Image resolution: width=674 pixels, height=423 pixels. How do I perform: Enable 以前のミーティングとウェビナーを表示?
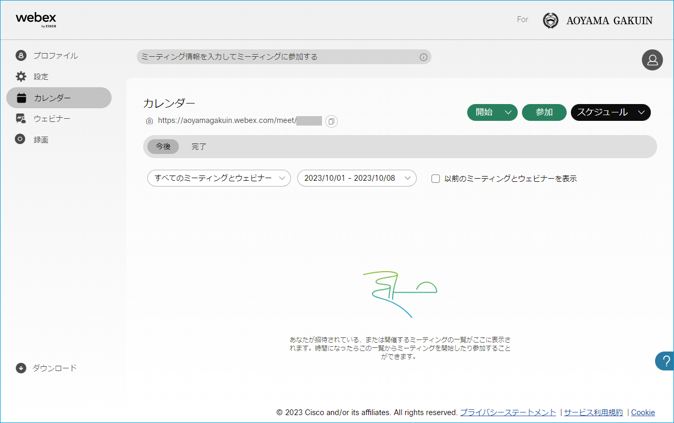pos(435,179)
